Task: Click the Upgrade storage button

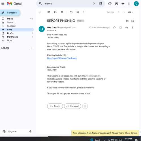Action: click(17, 131)
